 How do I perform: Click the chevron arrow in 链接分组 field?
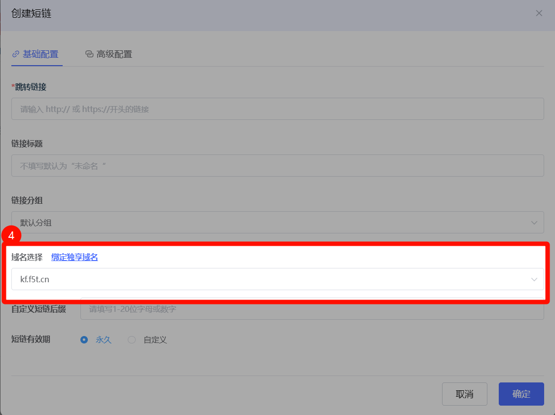click(x=534, y=223)
